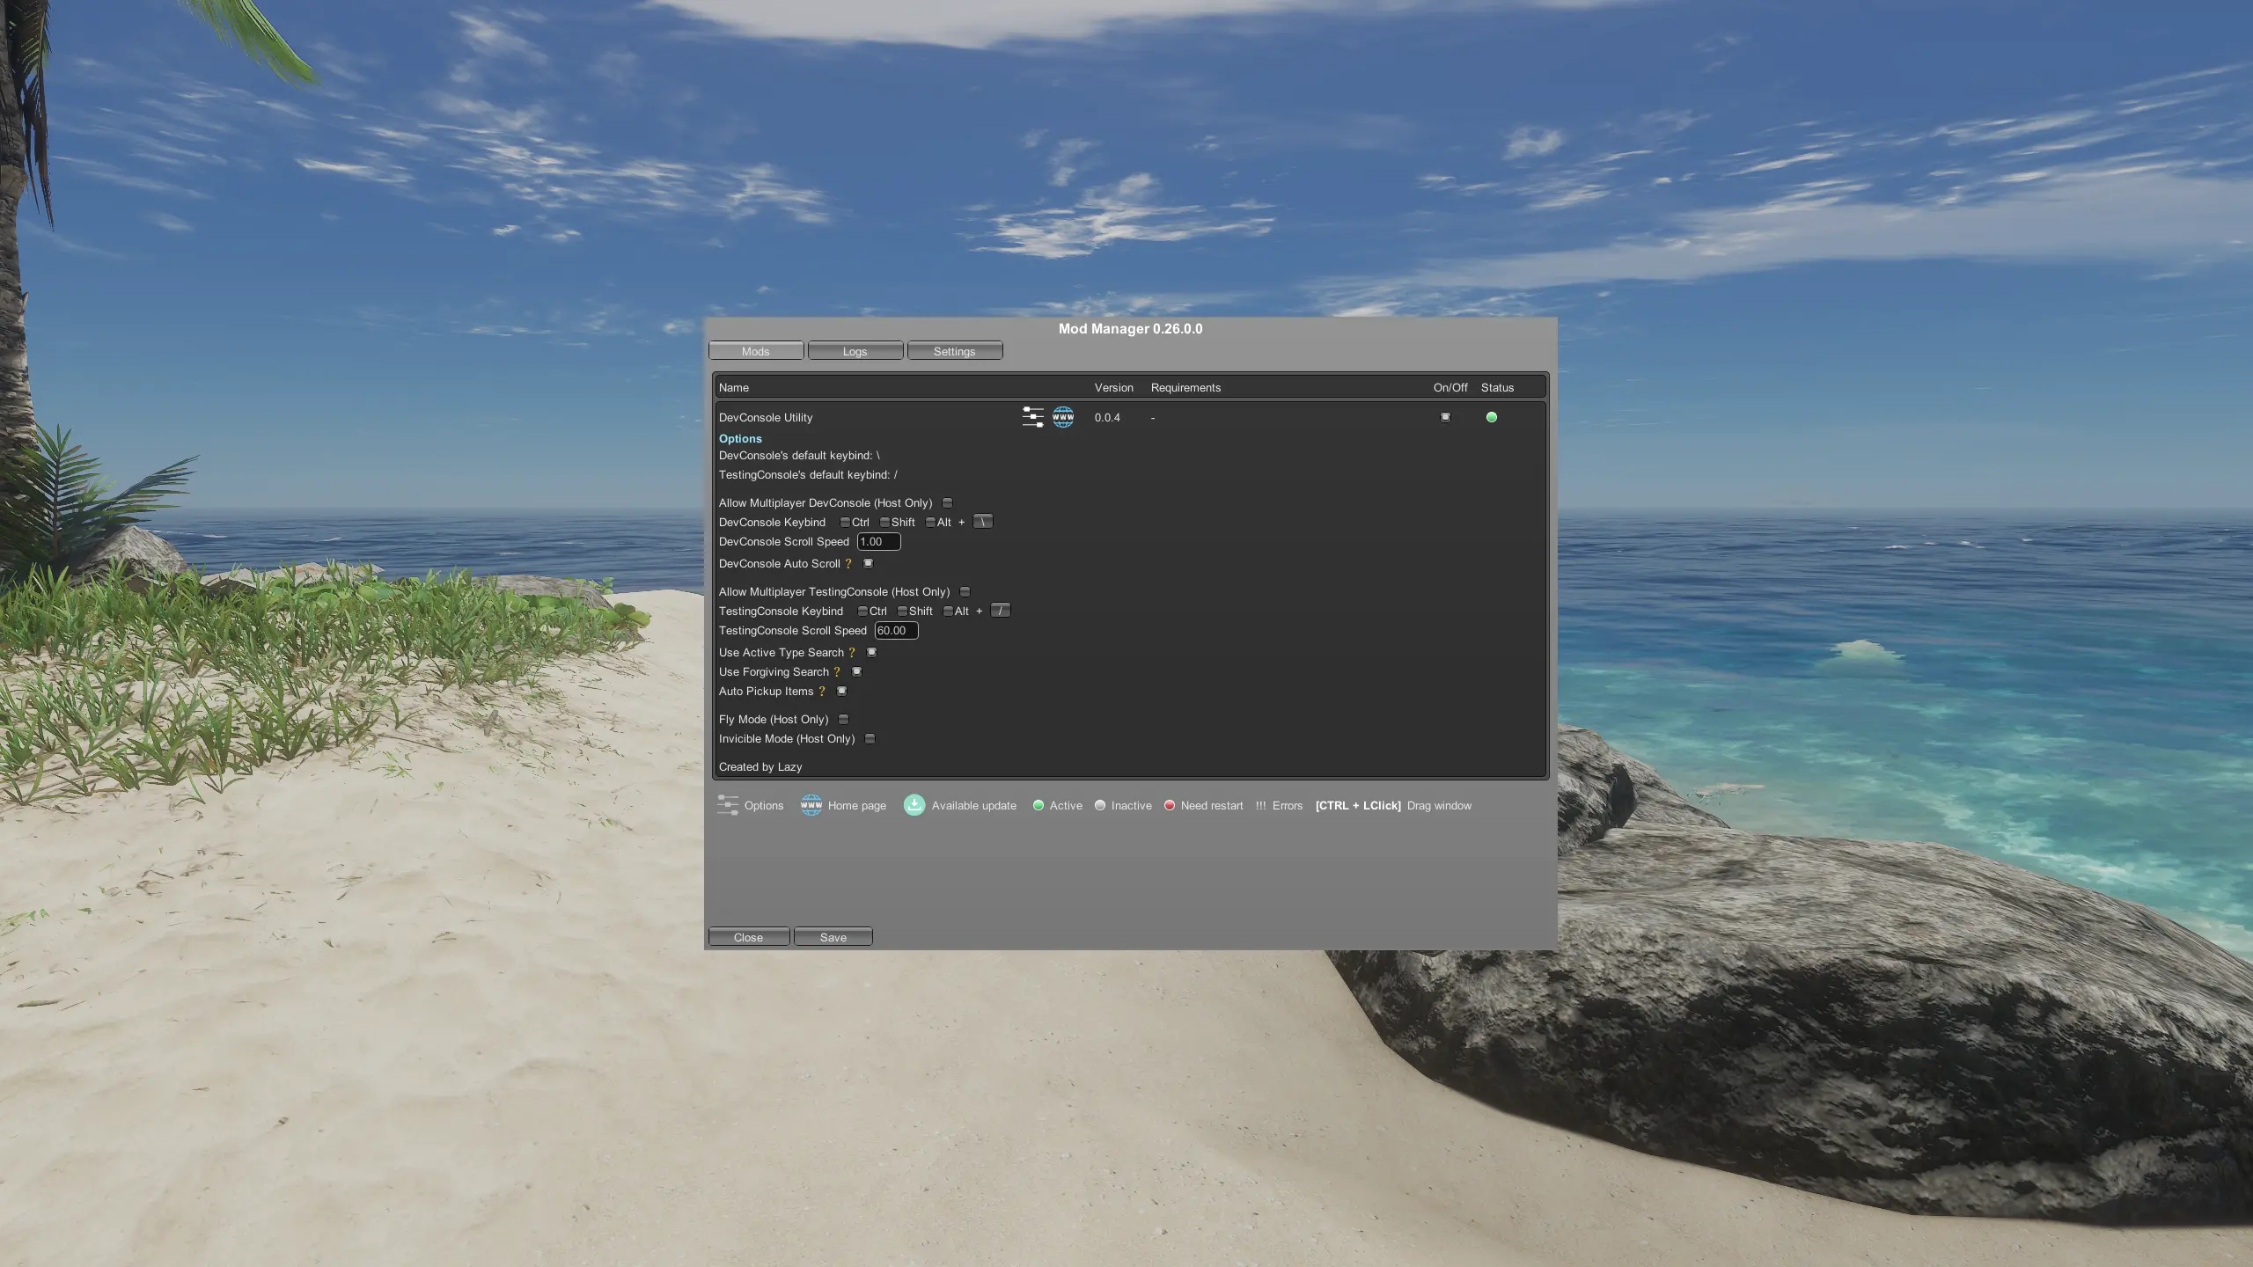Click the On/Off column header
Image resolution: width=2253 pixels, height=1267 pixels.
1450,388
